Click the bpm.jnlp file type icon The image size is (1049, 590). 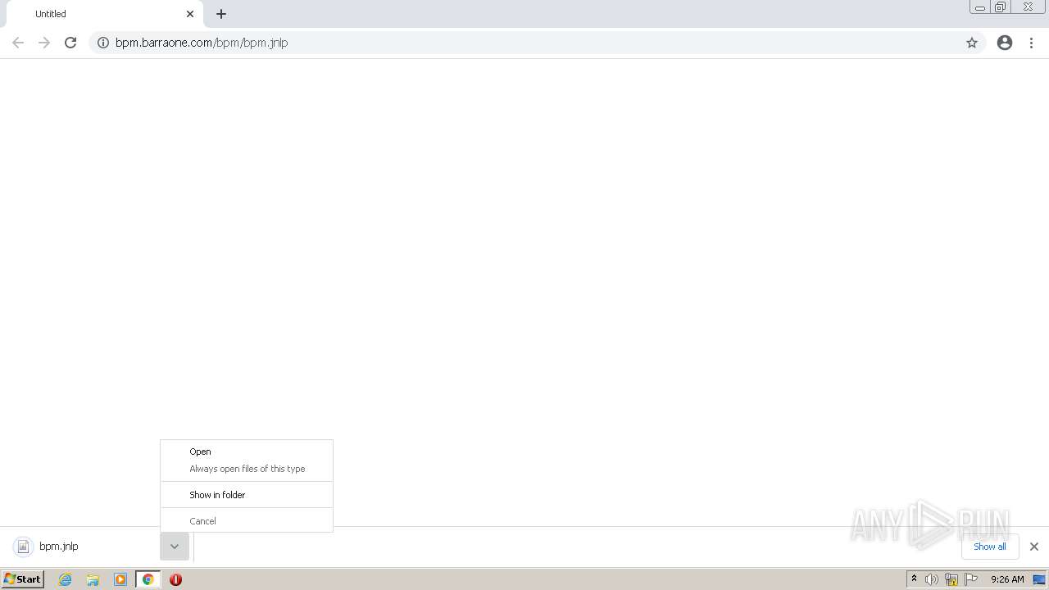click(23, 547)
